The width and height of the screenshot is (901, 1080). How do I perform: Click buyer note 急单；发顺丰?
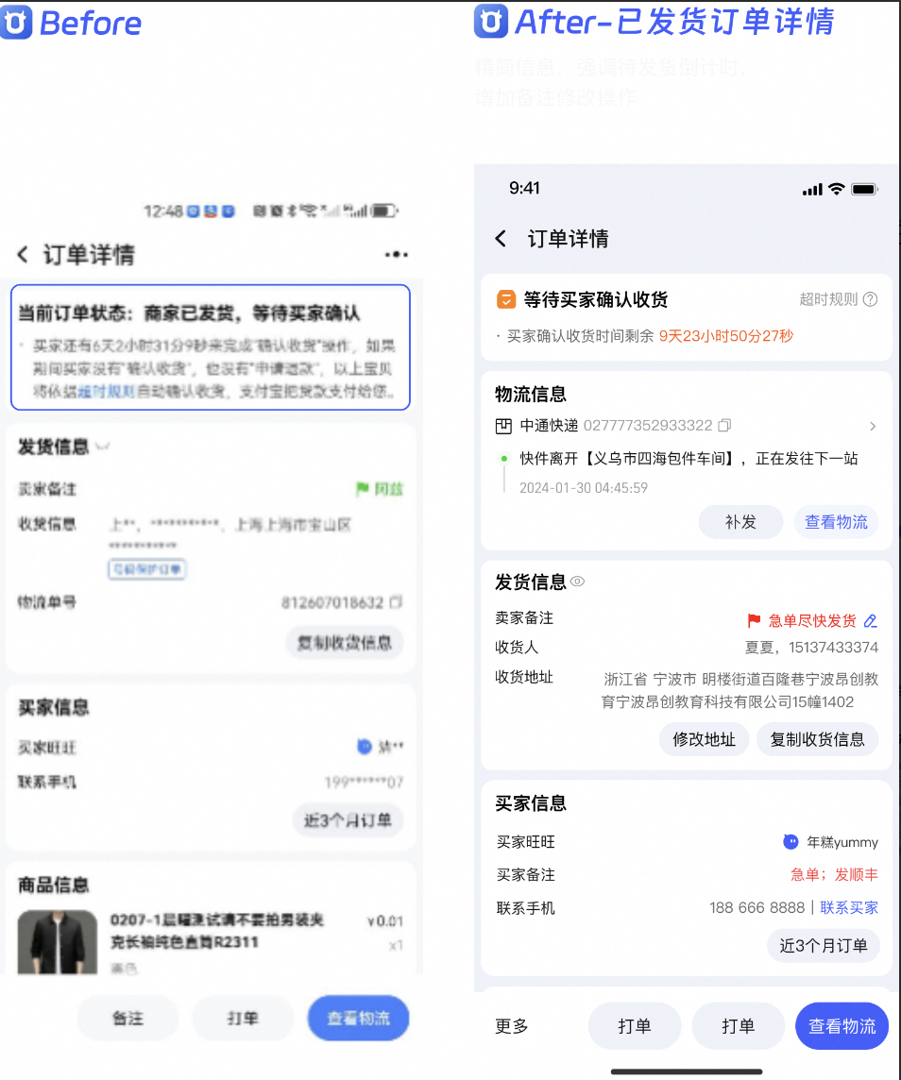coord(834,875)
